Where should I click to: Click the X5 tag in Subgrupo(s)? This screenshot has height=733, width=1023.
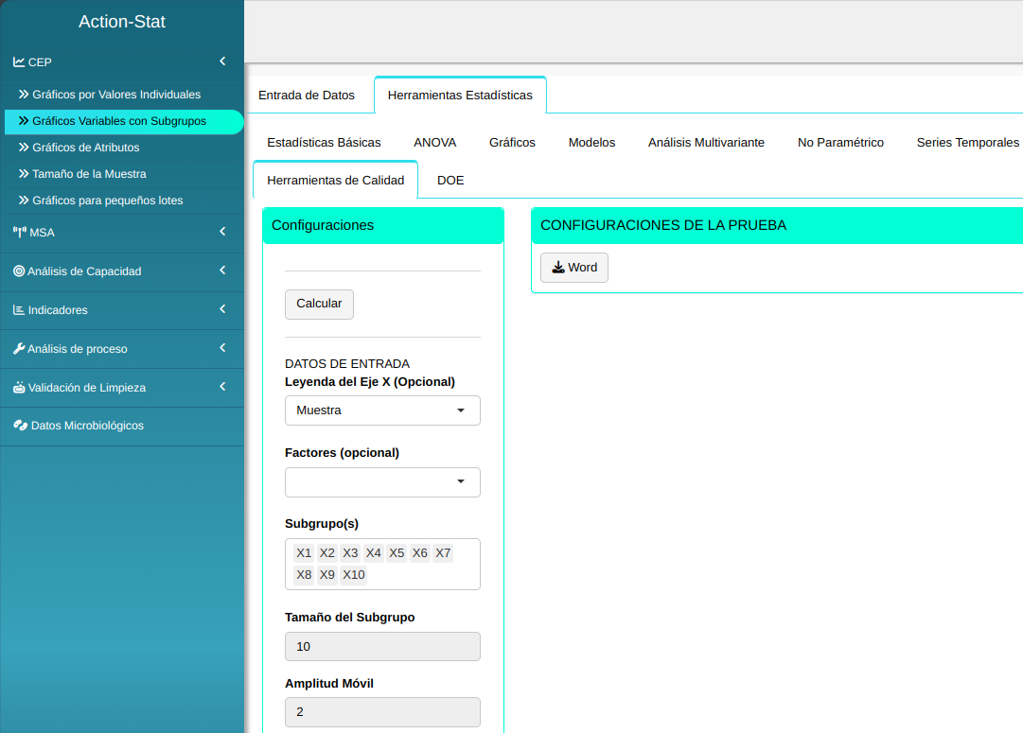tap(397, 552)
